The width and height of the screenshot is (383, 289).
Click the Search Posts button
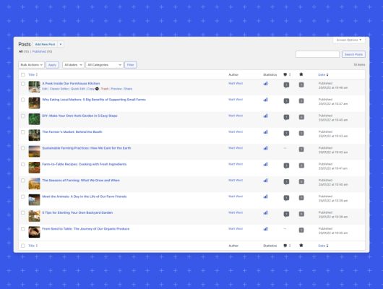[353, 54]
